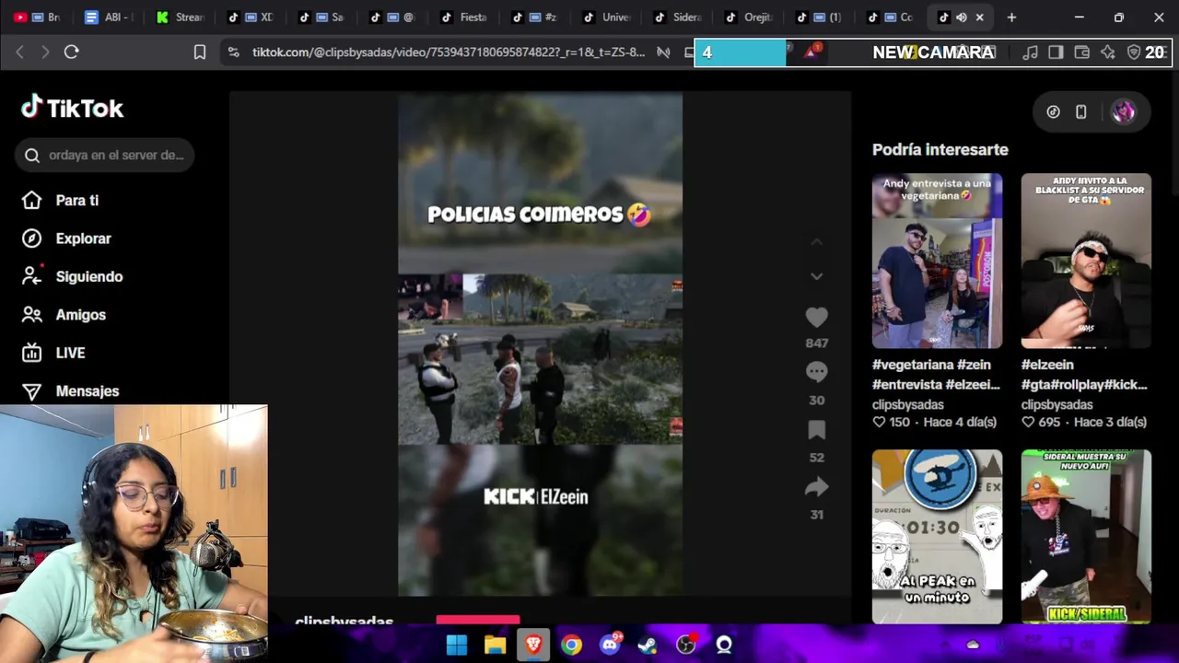Switch to the Orejit TikTok tab

748,17
